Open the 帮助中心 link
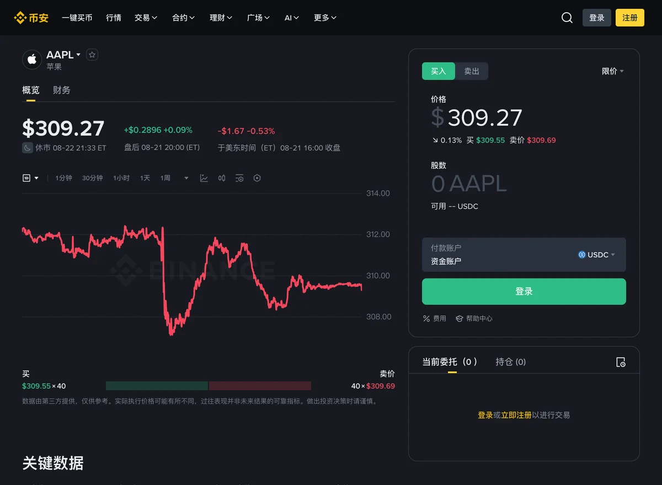Viewport: 662px width, 485px height. [474, 319]
